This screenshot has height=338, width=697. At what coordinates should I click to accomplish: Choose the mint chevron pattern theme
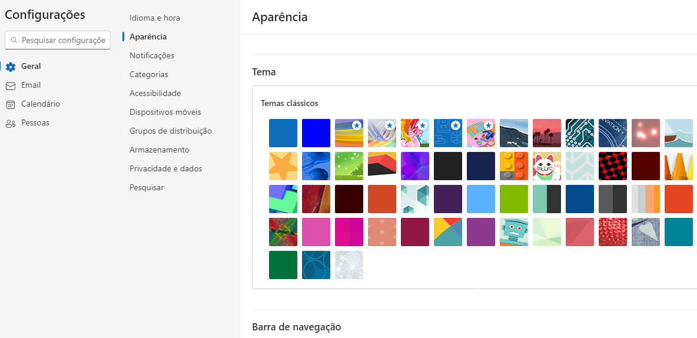coord(580,166)
